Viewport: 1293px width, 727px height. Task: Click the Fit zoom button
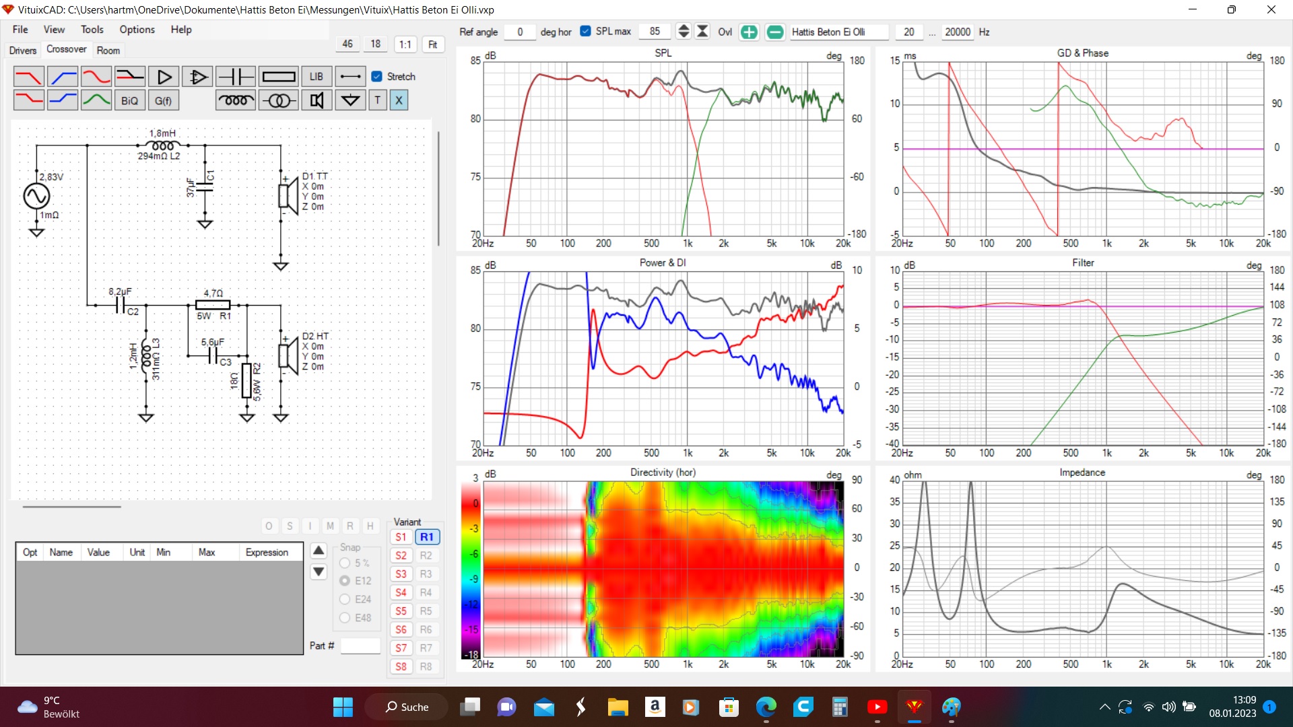click(x=432, y=44)
